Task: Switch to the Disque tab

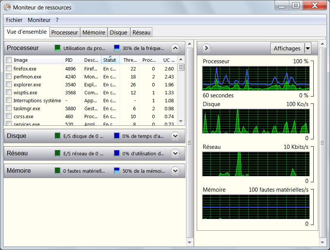Action: point(118,33)
